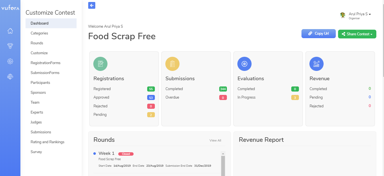Click the Pending registrations badge 2
Viewport: 384px width, 176px height.
click(x=151, y=115)
